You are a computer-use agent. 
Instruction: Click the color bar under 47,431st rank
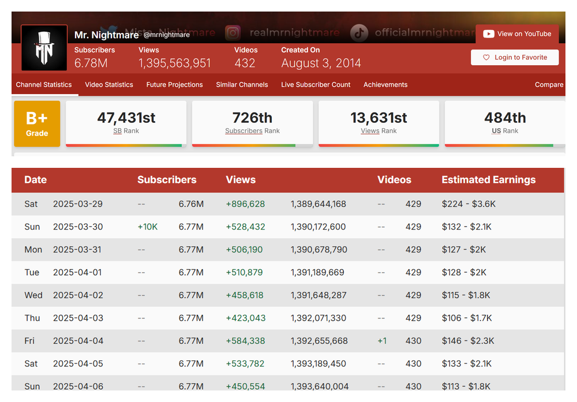coord(126,145)
